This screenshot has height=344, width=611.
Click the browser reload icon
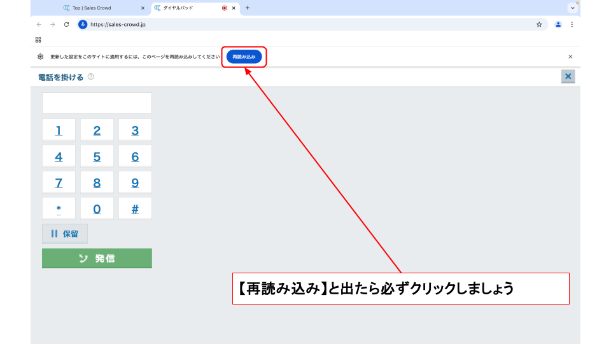tap(66, 25)
